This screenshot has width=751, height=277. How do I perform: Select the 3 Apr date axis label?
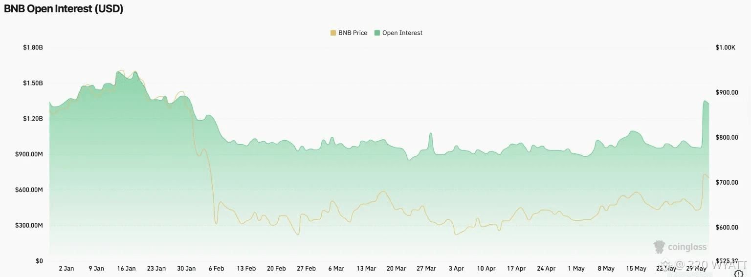tap(456, 268)
